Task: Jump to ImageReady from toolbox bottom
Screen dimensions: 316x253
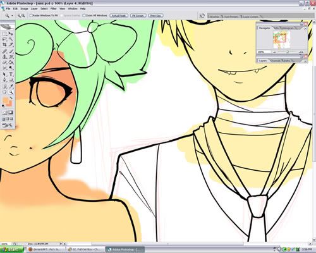Action: point(8,125)
